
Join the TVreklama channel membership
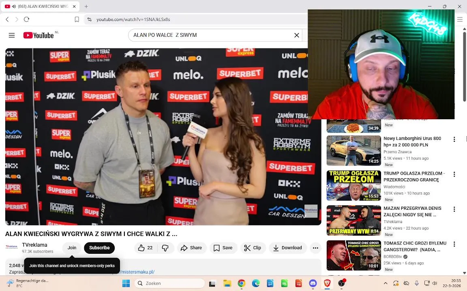click(x=72, y=248)
